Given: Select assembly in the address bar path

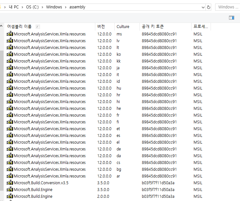Looking at the screenshot, I should coord(77,7).
